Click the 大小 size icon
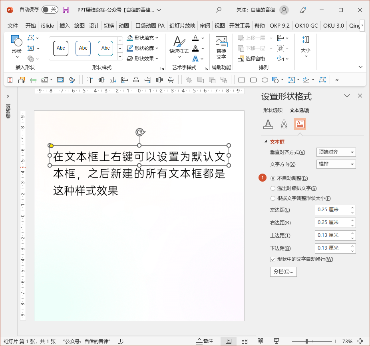The image size is (370, 346). [306, 46]
